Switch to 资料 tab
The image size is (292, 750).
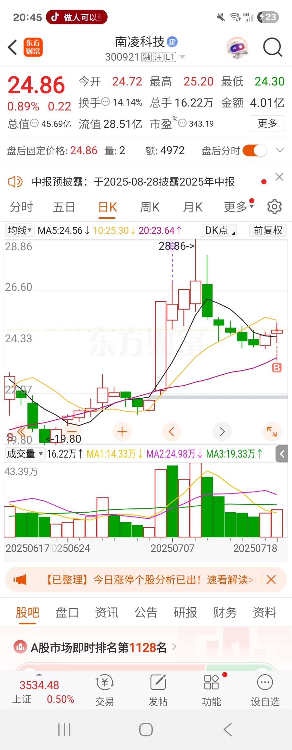pyautogui.click(x=265, y=612)
